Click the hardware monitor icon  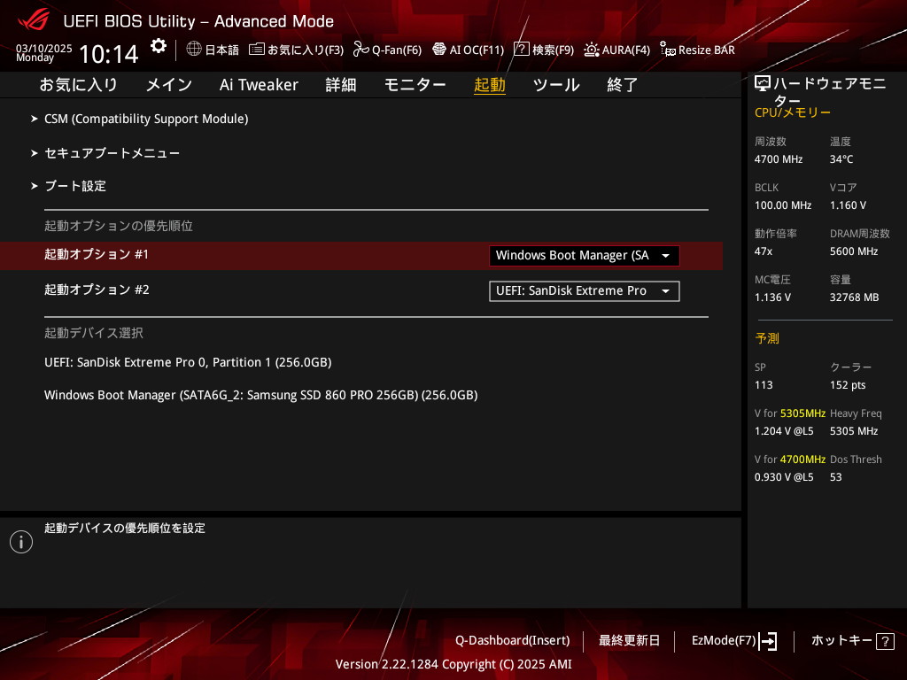pos(763,84)
